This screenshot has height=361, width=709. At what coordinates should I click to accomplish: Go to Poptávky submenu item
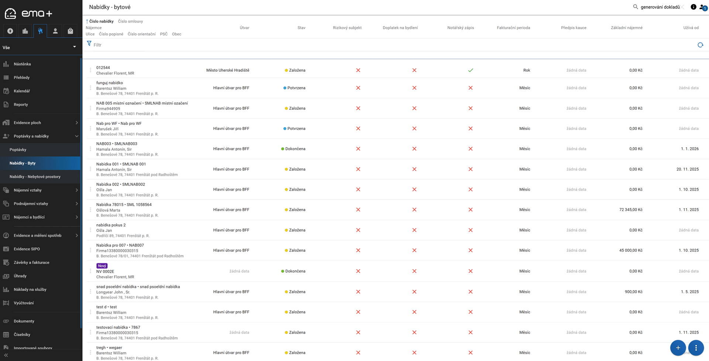click(18, 150)
